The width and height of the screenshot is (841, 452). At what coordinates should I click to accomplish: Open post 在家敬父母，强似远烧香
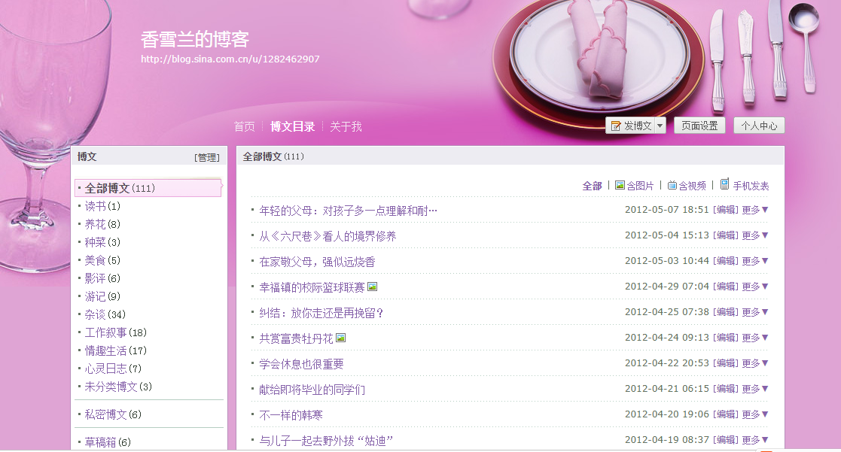(x=317, y=262)
